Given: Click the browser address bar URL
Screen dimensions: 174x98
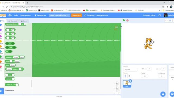Looking at the screenshot, I should 28,7.
